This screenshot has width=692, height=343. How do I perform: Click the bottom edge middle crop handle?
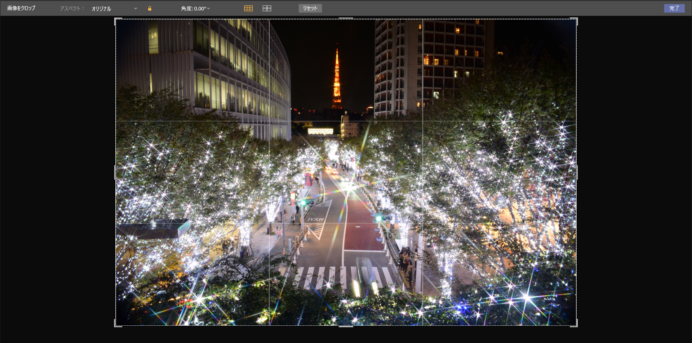[346, 326]
